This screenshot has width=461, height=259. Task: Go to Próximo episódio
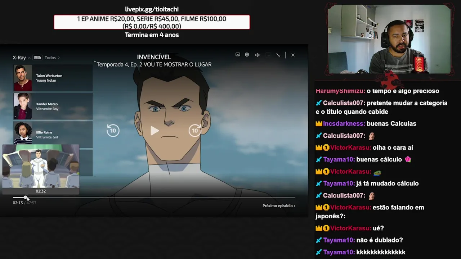tap(279, 206)
